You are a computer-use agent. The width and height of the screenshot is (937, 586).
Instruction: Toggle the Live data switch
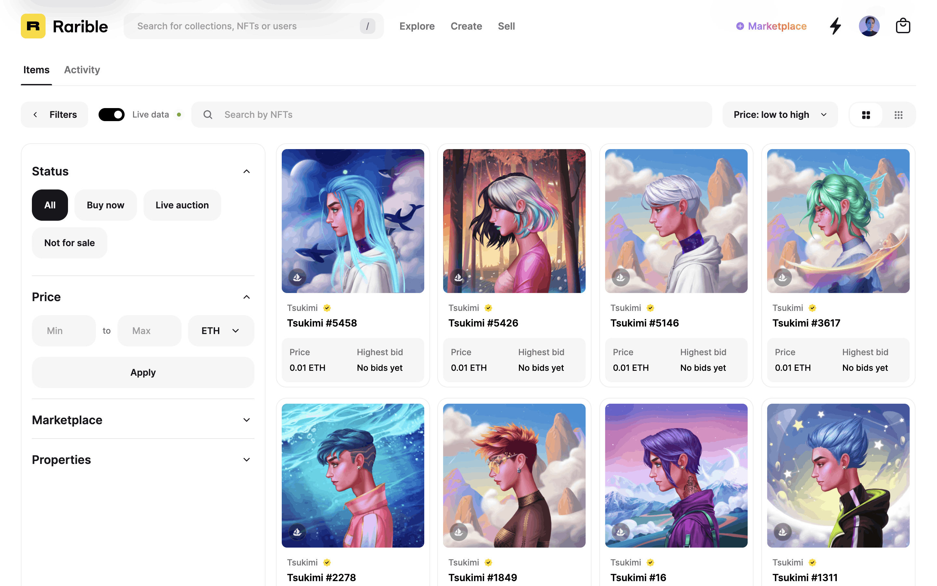pos(112,115)
